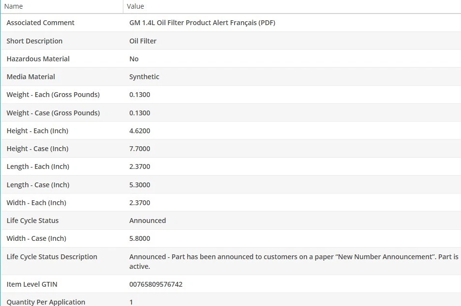Select the Associated Comment row label
Screen dimensions: 461x306
41,23
